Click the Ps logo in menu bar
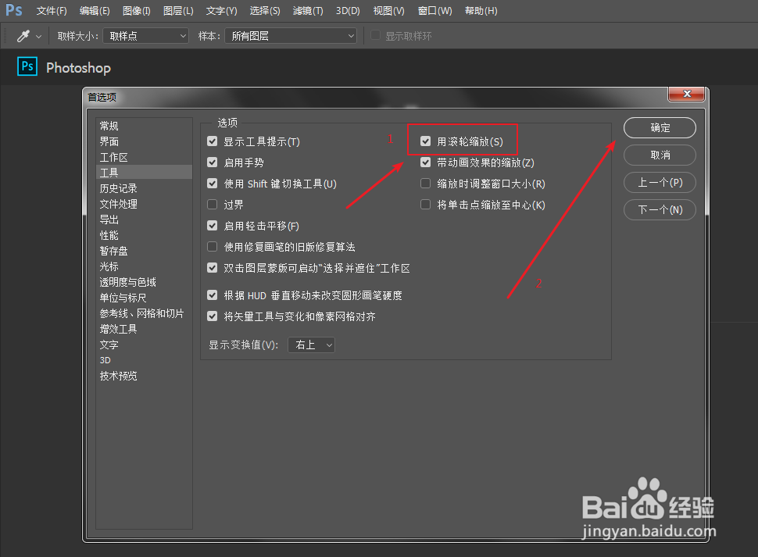 point(13,10)
